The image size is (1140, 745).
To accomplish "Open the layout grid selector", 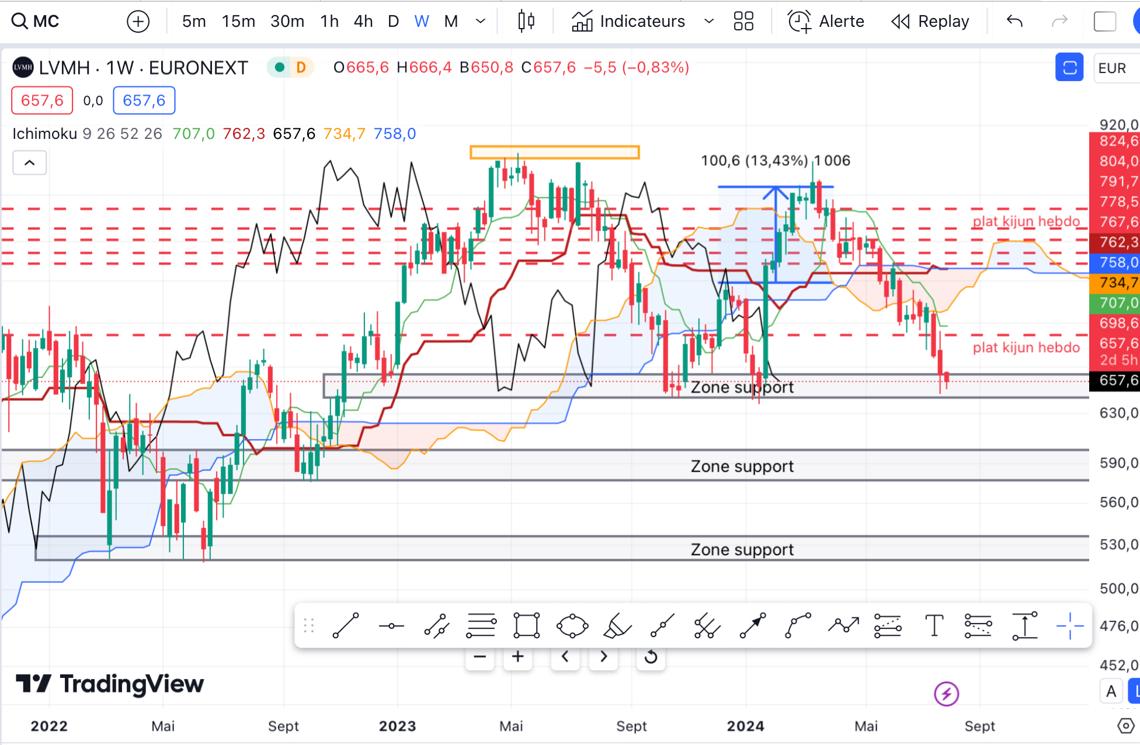I will click(x=743, y=22).
